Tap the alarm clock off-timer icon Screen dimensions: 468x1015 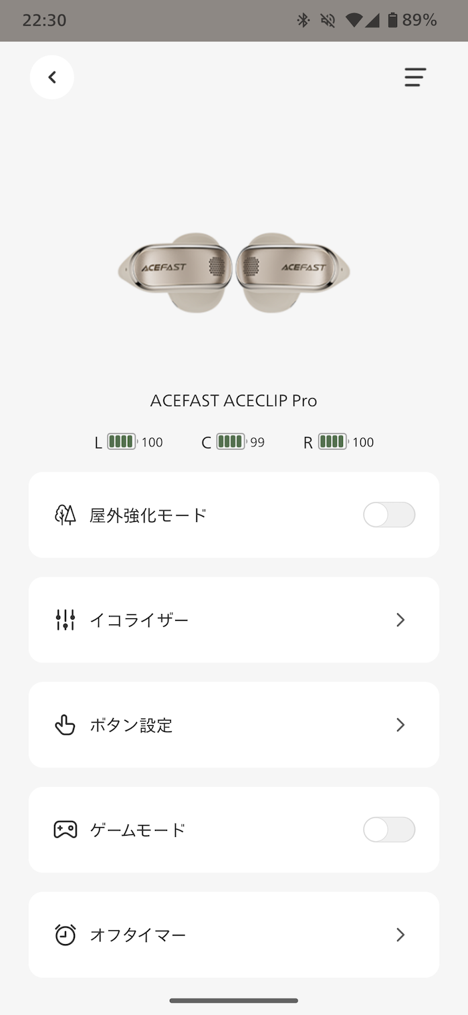point(65,935)
